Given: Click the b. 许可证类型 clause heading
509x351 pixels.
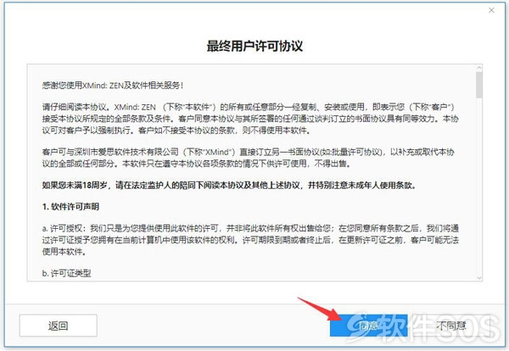Looking at the screenshot, I should tap(66, 273).
